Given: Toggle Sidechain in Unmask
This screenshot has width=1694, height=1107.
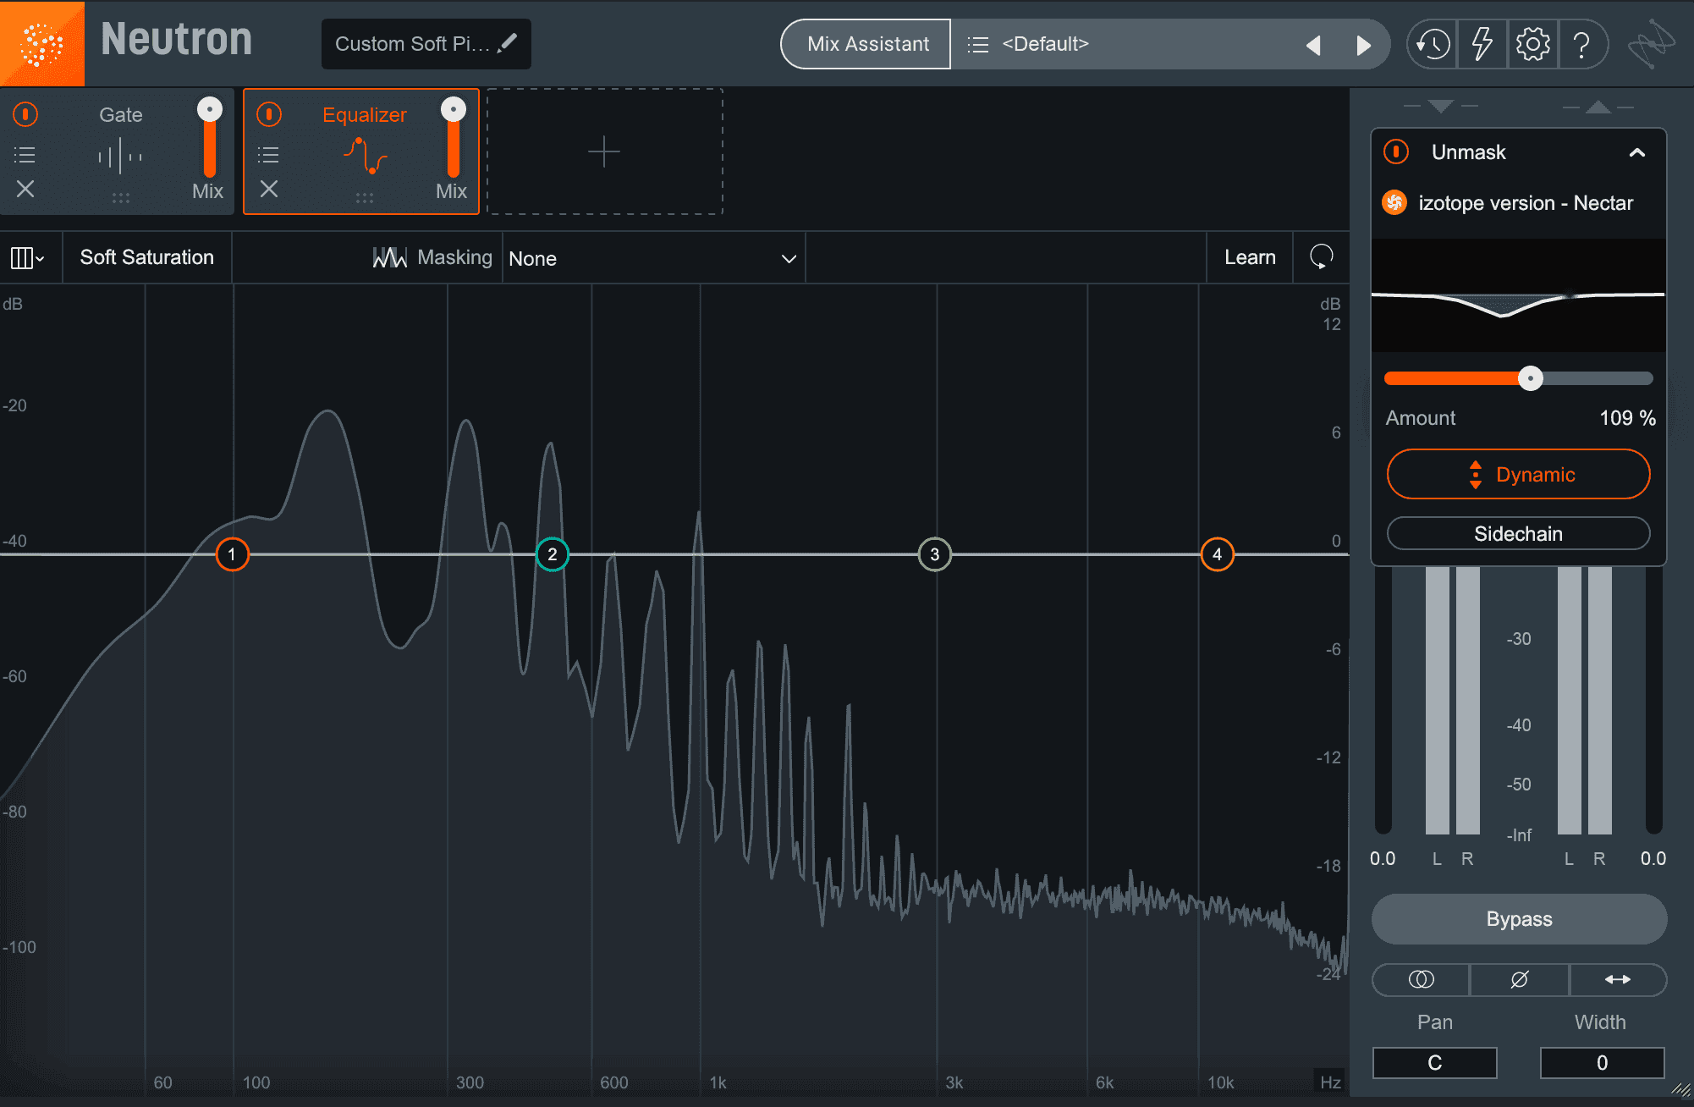Looking at the screenshot, I should [x=1518, y=533].
